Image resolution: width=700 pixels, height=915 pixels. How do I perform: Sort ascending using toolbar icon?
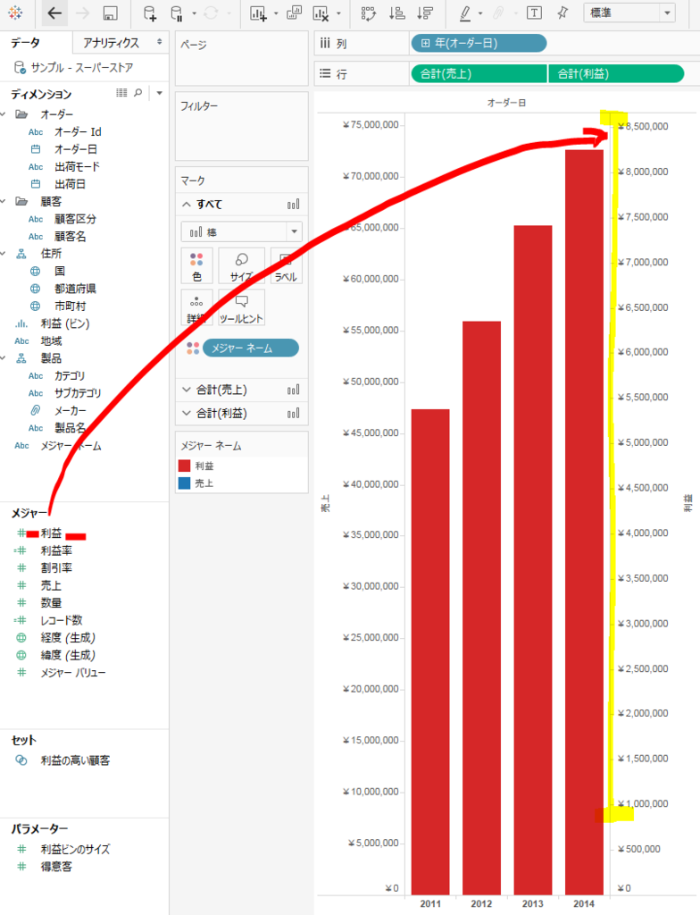396,13
